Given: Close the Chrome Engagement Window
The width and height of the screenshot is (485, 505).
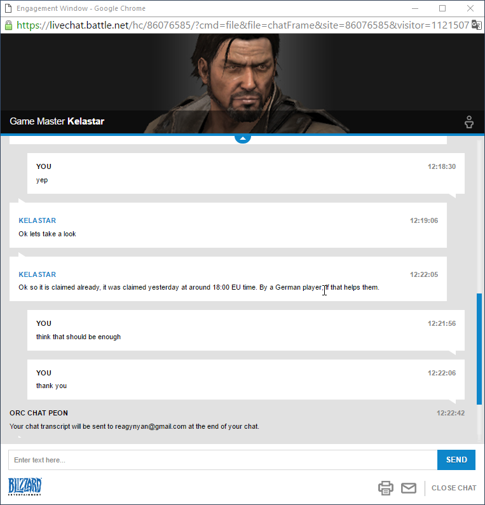Looking at the screenshot, I should (x=470, y=8).
